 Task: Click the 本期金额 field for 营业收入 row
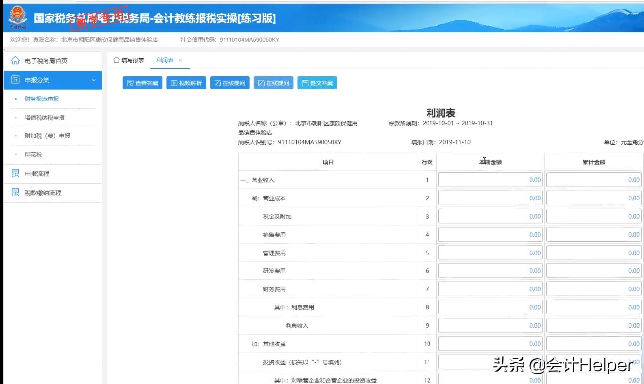490,180
